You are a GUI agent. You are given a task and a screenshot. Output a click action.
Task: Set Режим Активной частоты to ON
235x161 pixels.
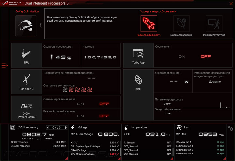80,116
